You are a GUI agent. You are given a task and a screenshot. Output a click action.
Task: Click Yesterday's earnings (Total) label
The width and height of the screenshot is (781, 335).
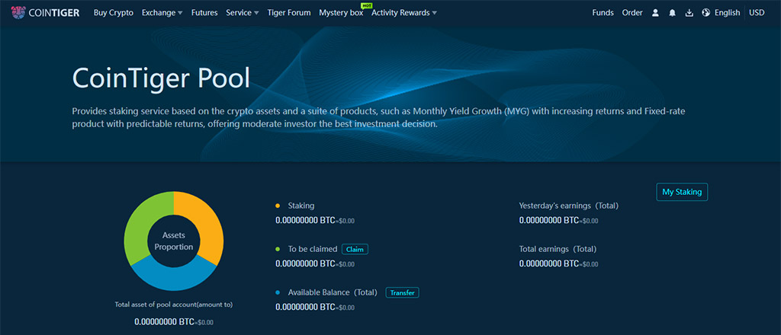click(568, 206)
